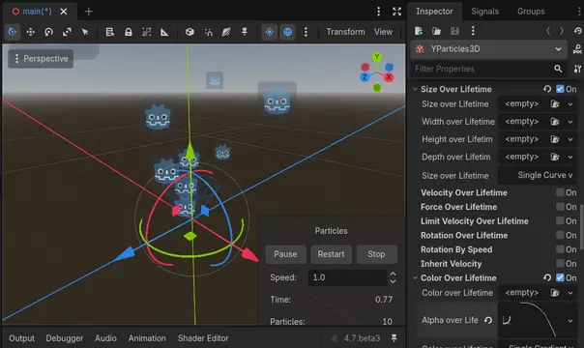This screenshot has height=348, width=584.
Task: Revert Alpha over Life to default
Action: pos(488,320)
